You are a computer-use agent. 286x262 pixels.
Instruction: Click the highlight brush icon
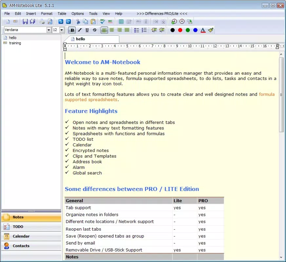click(x=211, y=30)
